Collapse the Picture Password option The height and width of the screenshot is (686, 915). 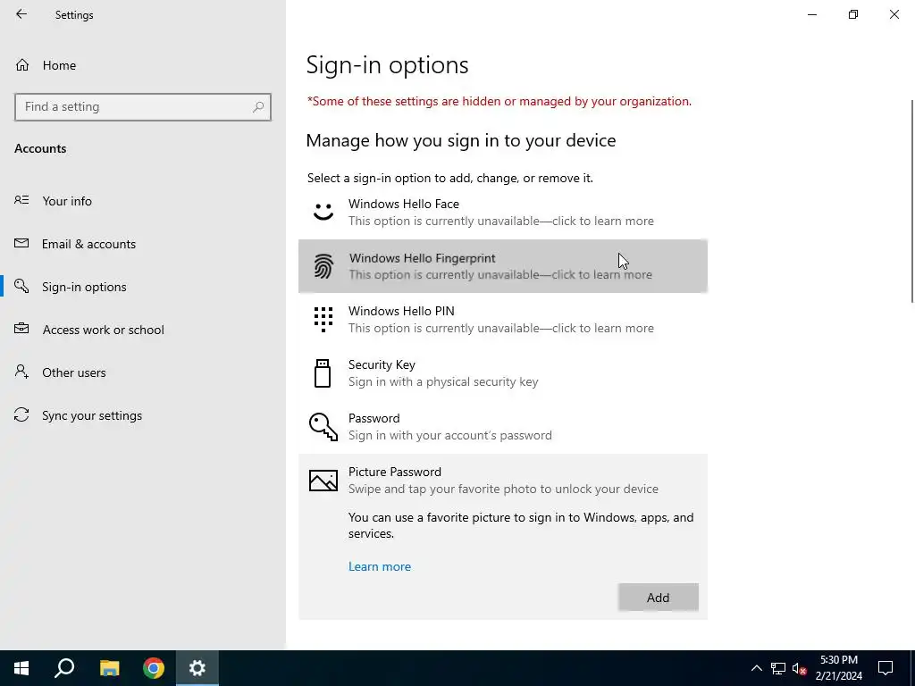tap(502, 480)
